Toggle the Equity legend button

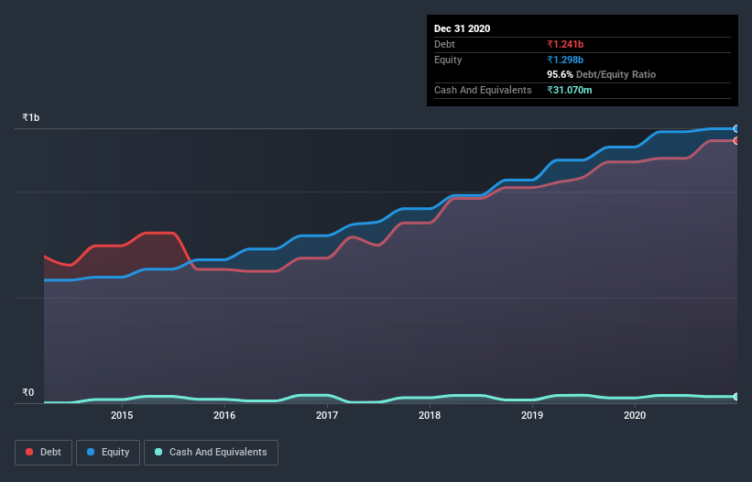click(108, 453)
